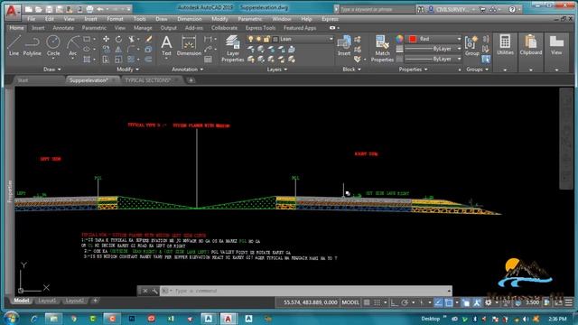Switch to the Annotate ribbon tab
This screenshot has height=325, width=578.
point(63,28)
